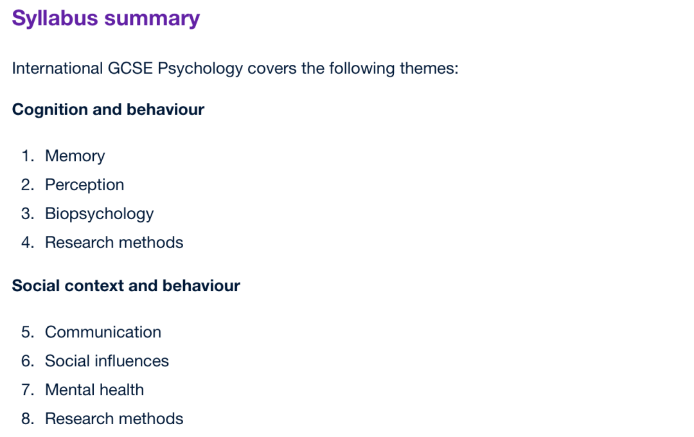Click the number 3 list marker
This screenshot has height=437, width=694.
pyautogui.click(x=28, y=213)
